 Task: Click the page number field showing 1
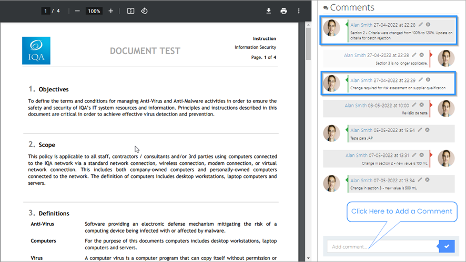45,11
